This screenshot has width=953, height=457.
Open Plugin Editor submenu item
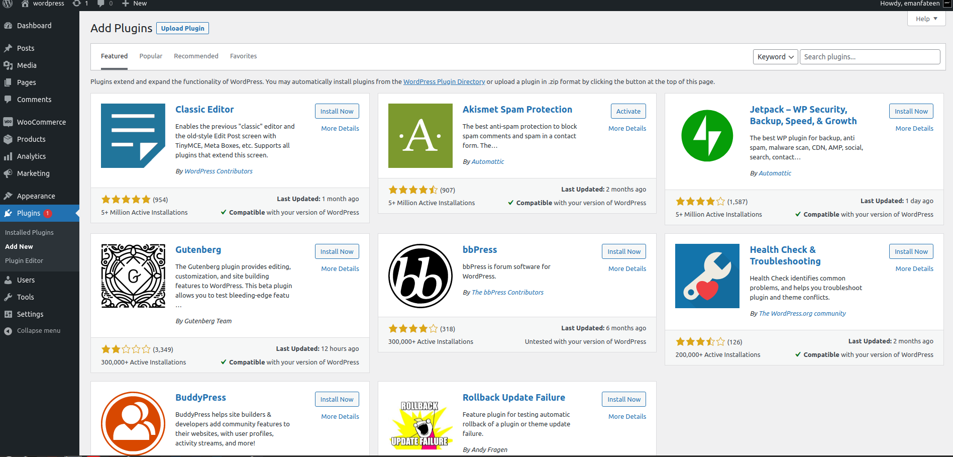click(x=24, y=261)
